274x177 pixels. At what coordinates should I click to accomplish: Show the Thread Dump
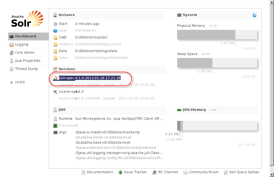coord(28,69)
